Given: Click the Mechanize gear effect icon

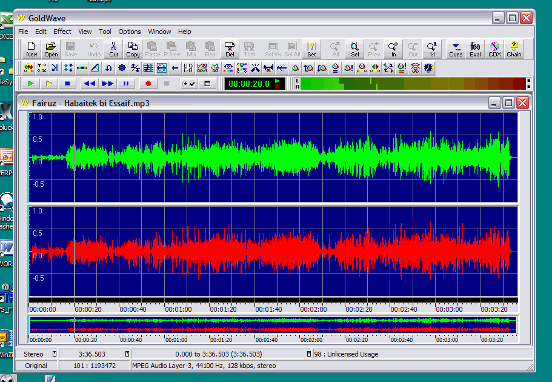Looking at the screenshot, I should [121, 68].
